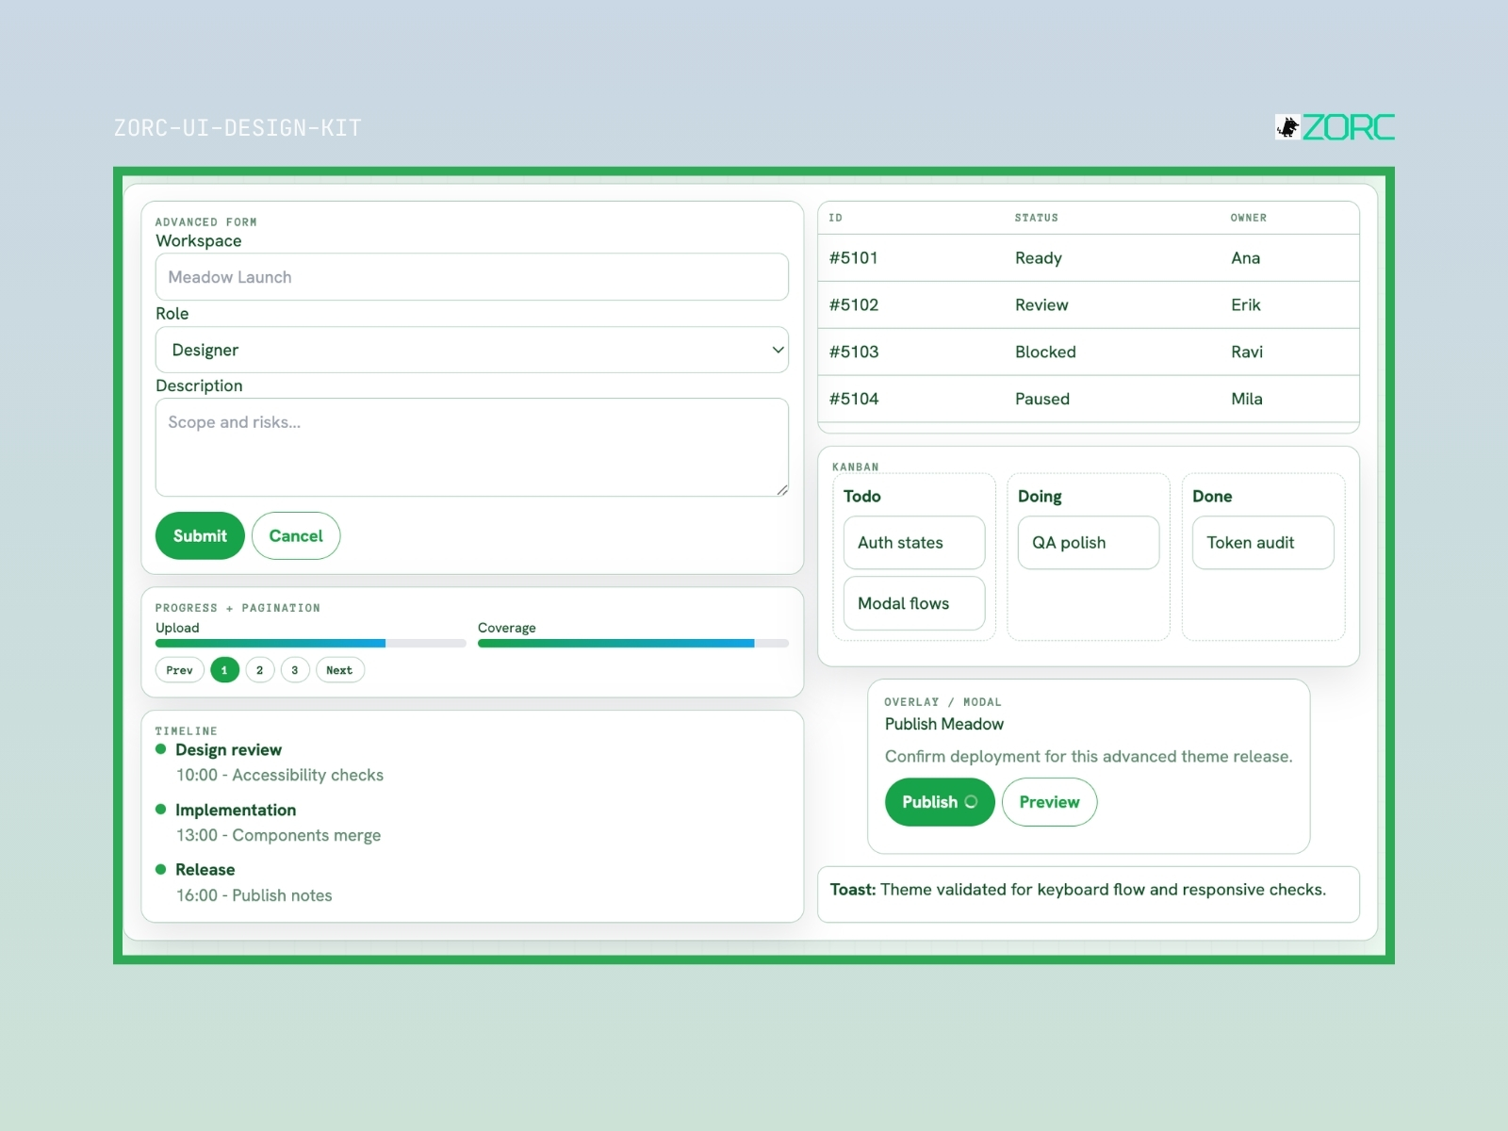This screenshot has width=1508, height=1131.
Task: Click the Implementation timeline title
Action: [x=236, y=811]
